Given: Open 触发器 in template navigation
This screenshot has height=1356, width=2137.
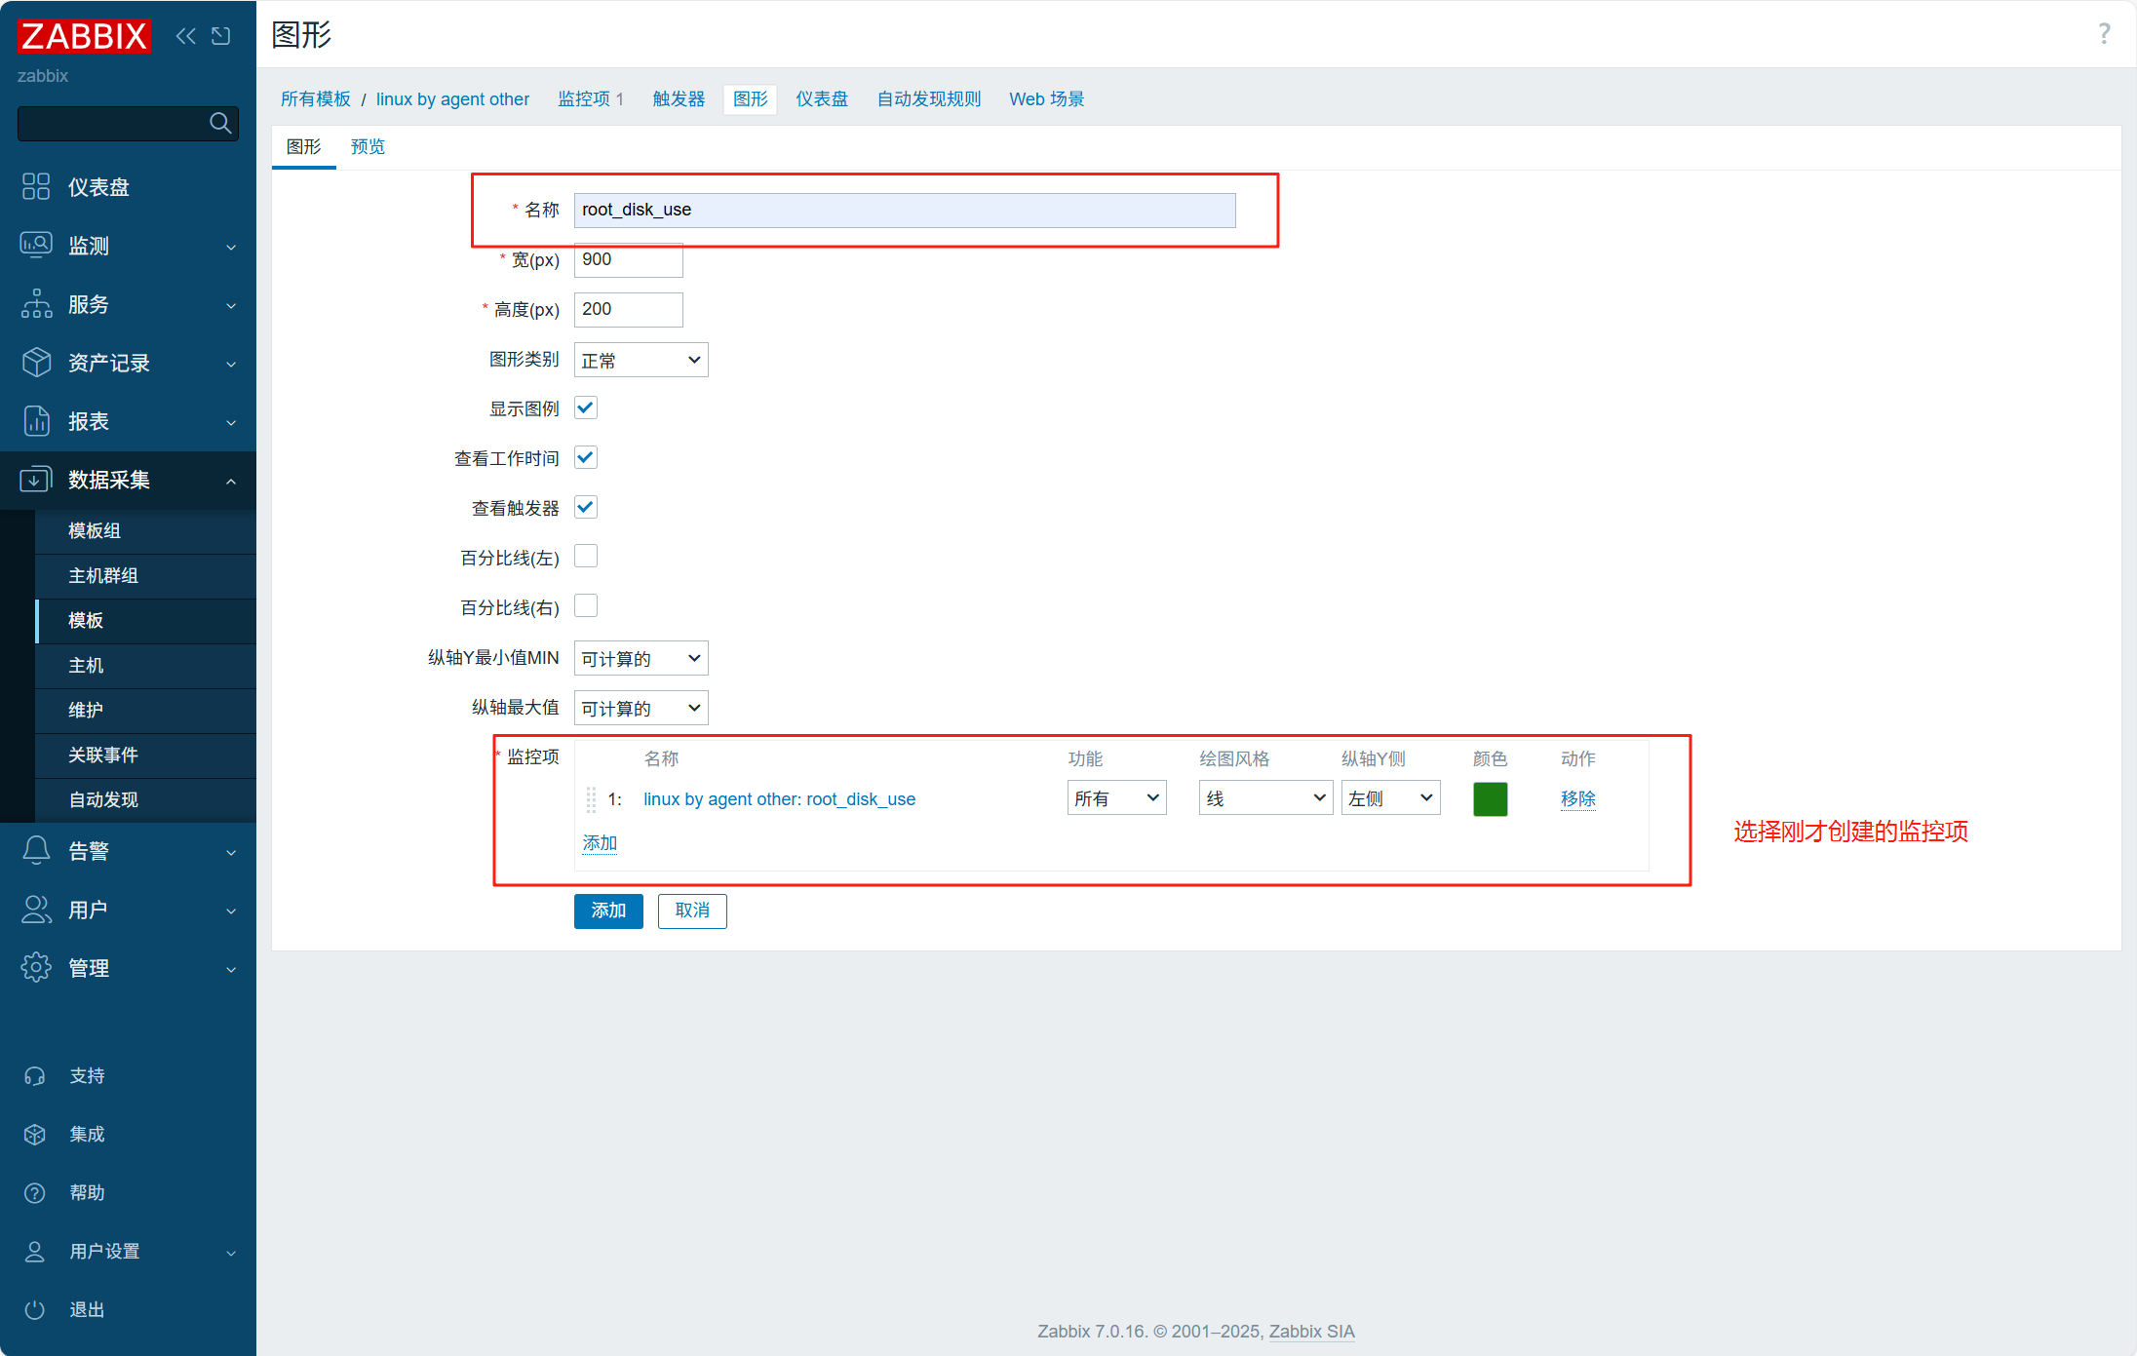Looking at the screenshot, I should pyautogui.click(x=679, y=98).
